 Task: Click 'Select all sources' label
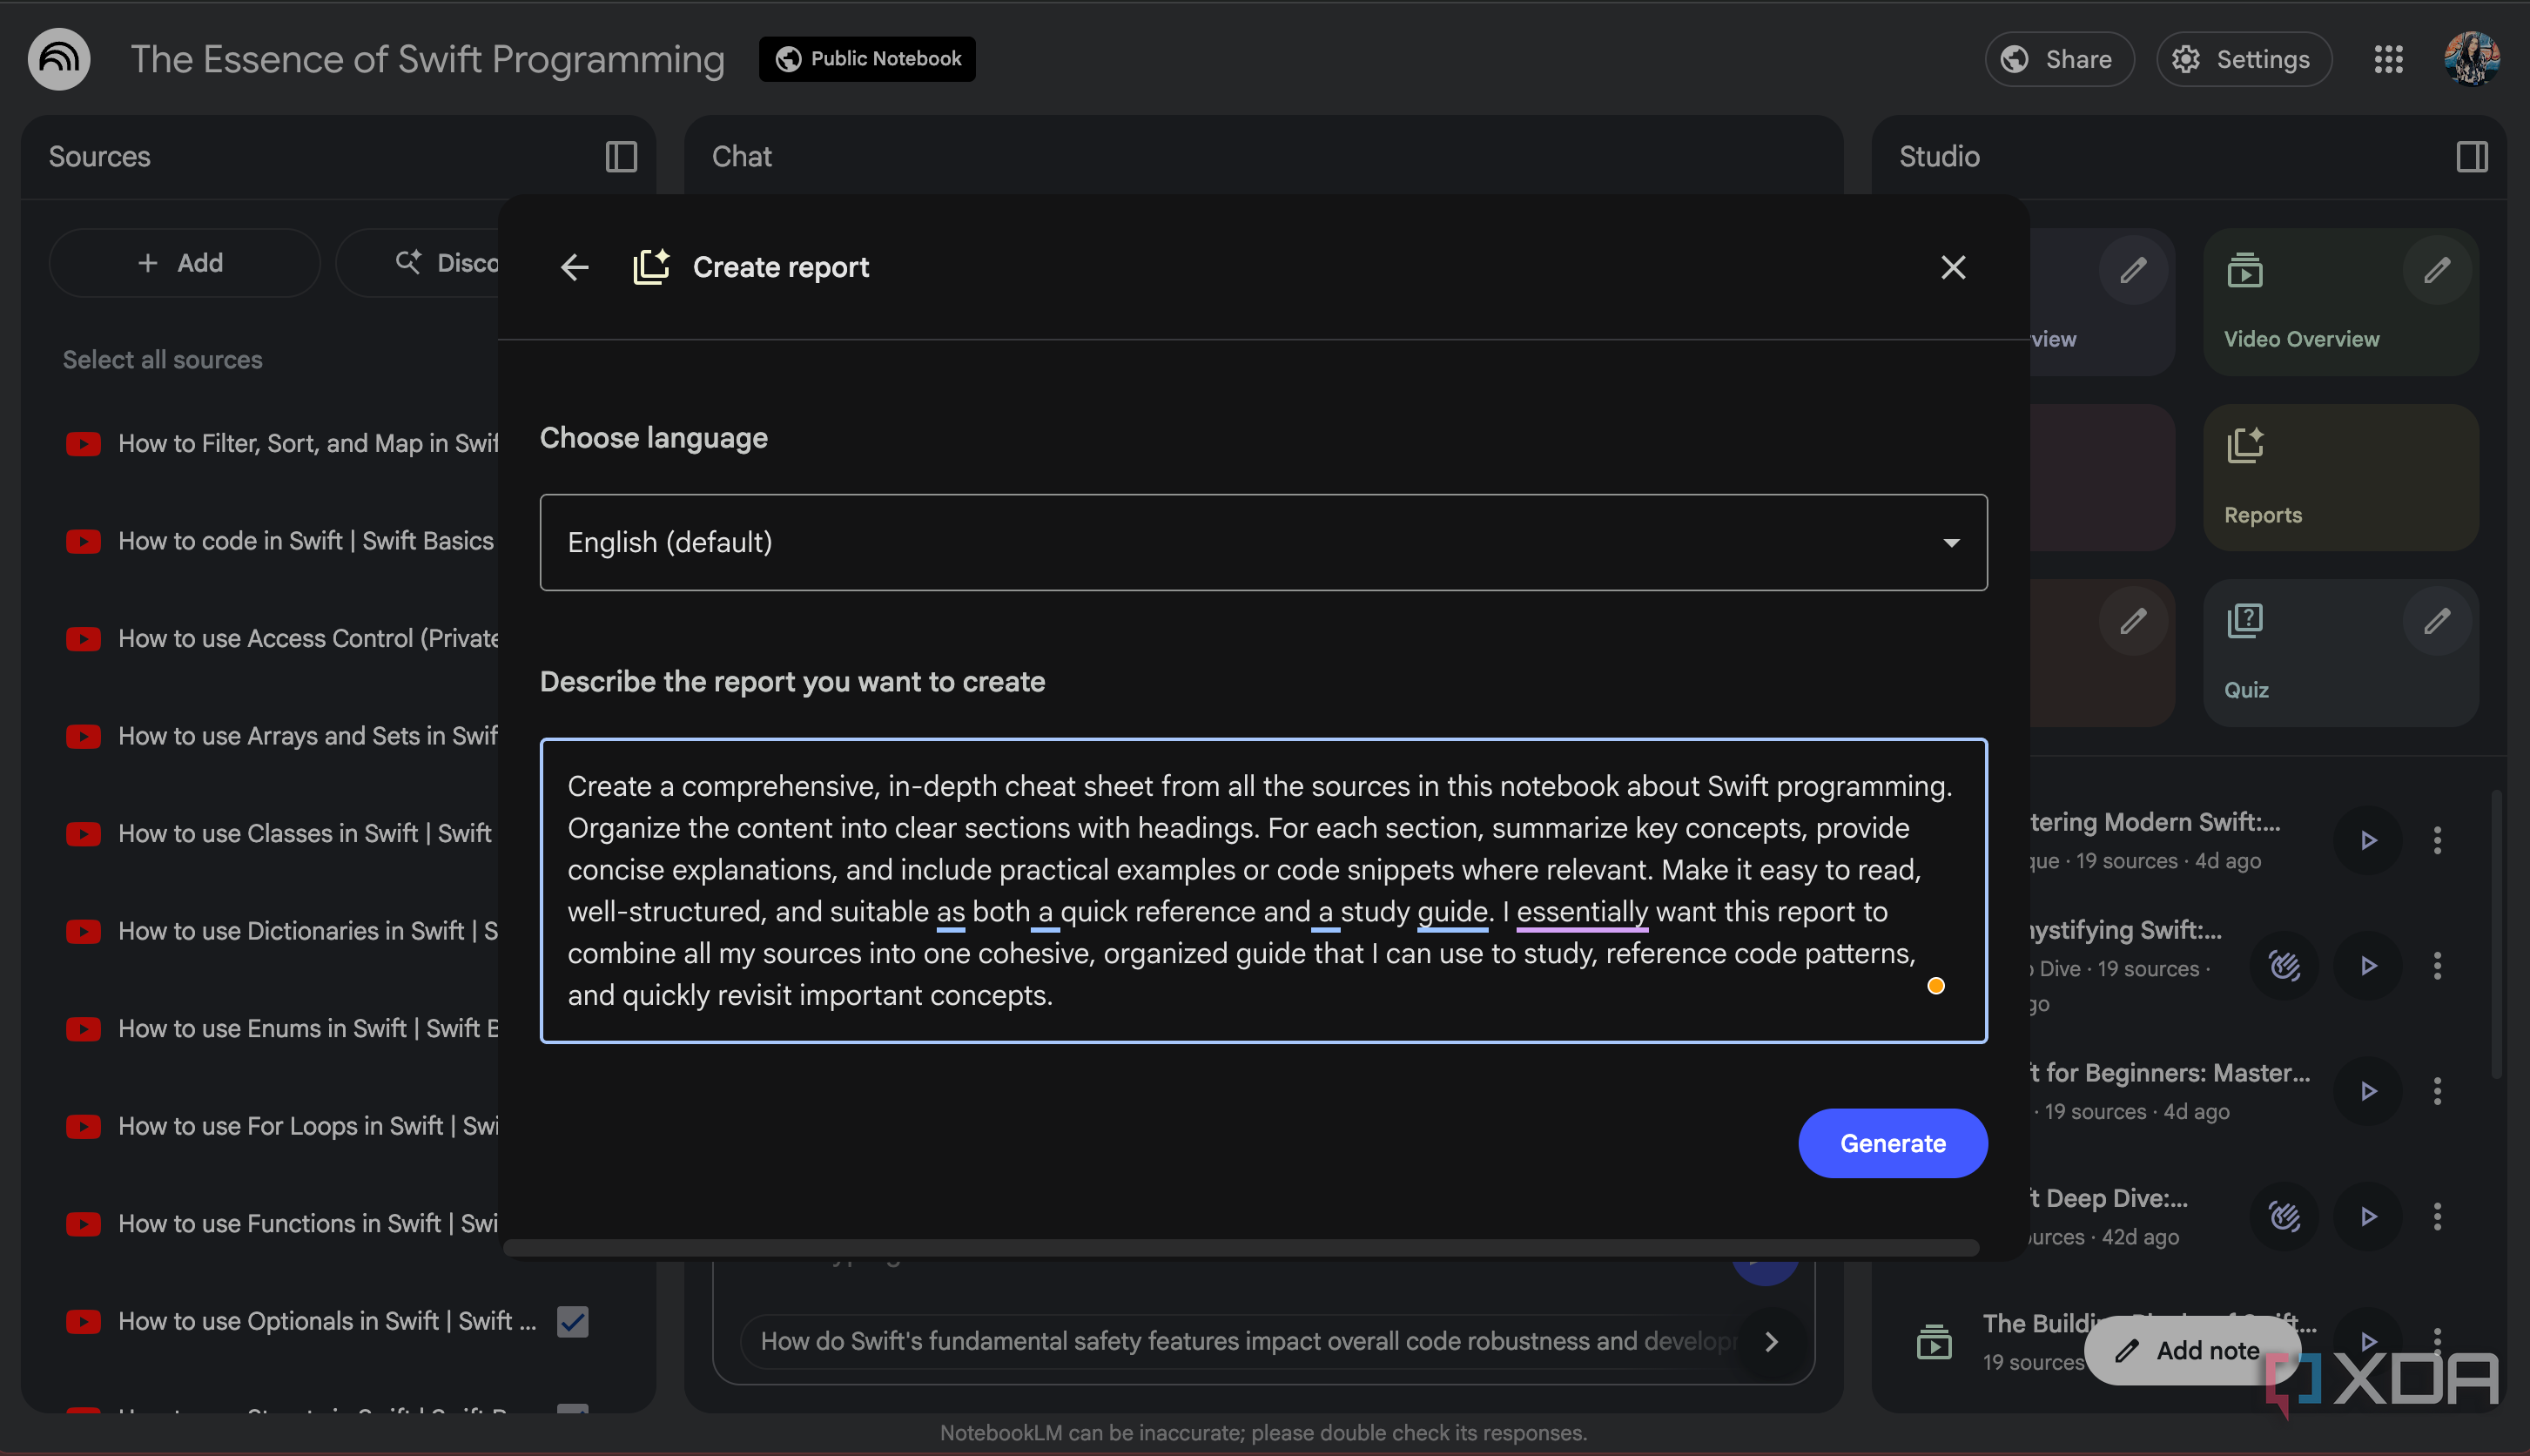tap(163, 359)
